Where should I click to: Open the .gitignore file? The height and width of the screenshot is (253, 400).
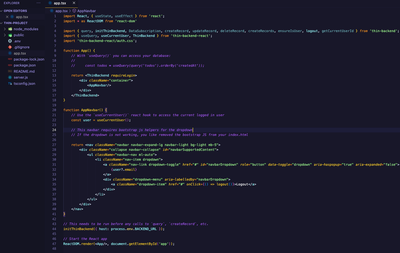click(x=22, y=47)
